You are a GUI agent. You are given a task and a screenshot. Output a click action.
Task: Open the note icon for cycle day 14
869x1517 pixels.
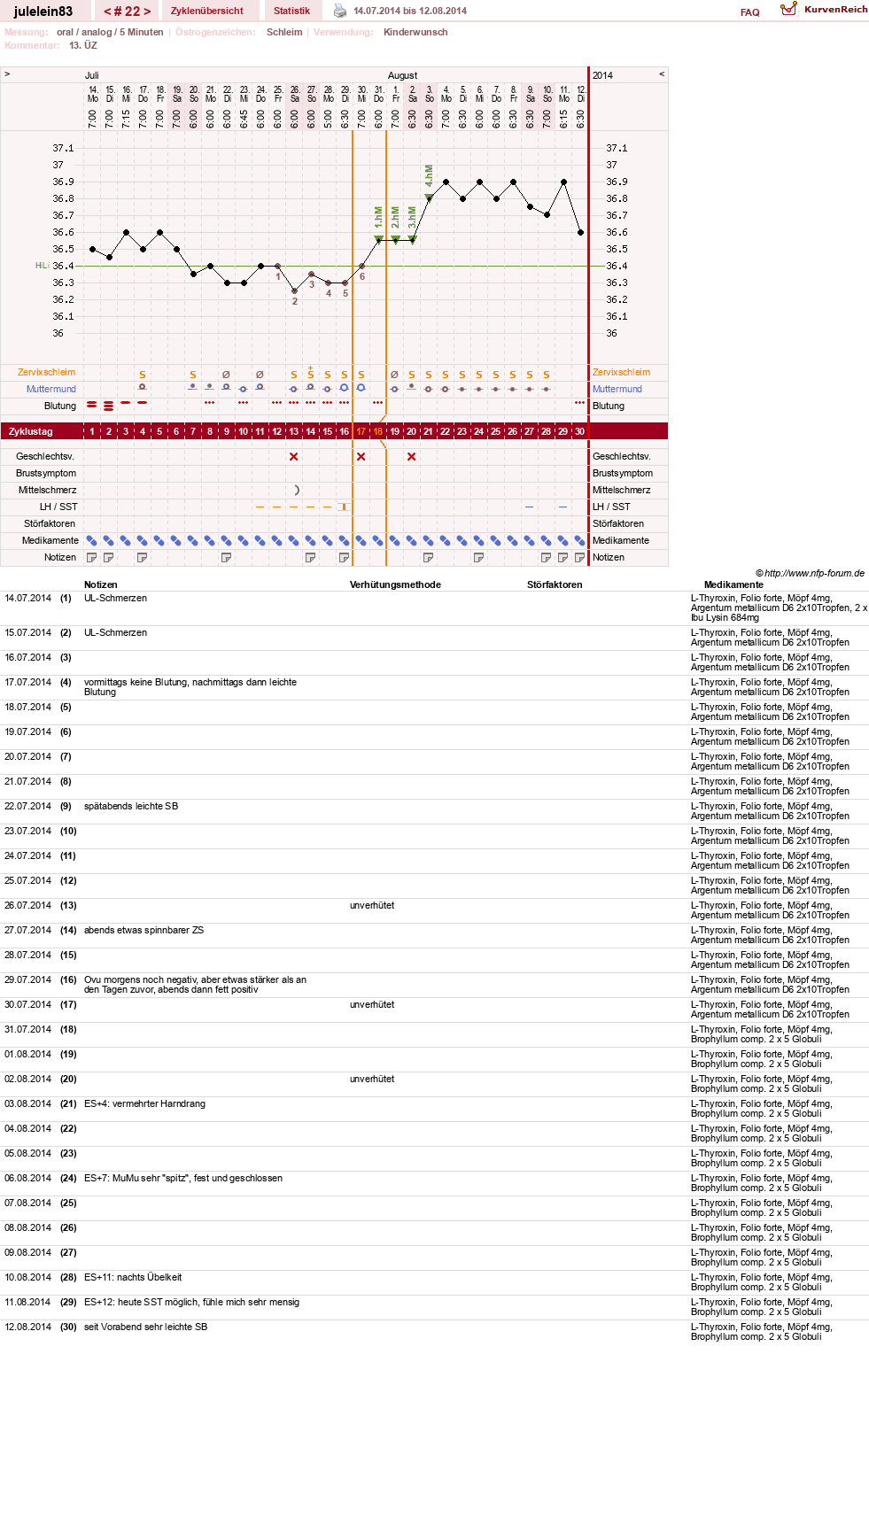tap(310, 558)
